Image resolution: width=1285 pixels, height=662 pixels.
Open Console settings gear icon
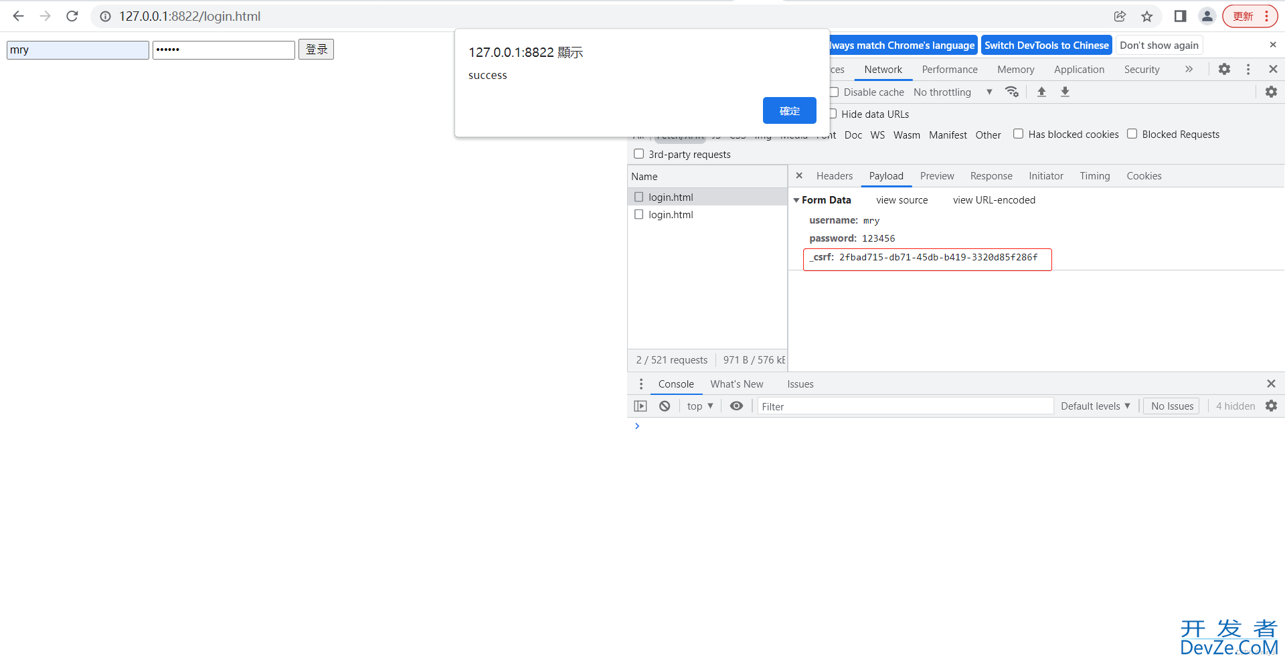pyautogui.click(x=1271, y=406)
